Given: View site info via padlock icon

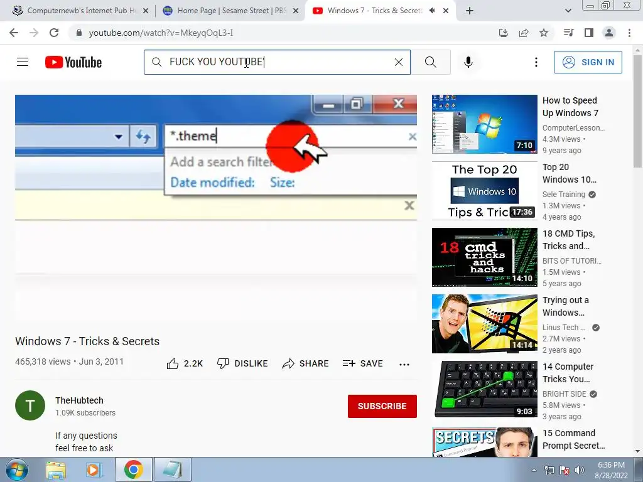Looking at the screenshot, I should [79, 33].
